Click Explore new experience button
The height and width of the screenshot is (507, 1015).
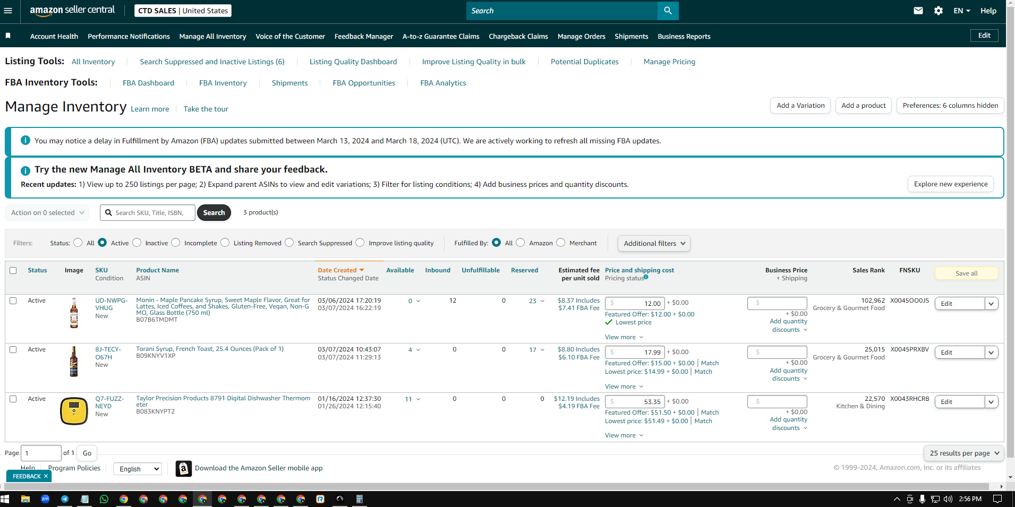pos(951,184)
